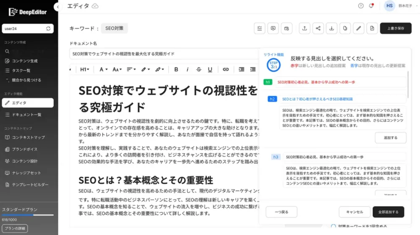
Task: Select エディタ in sidebar
Action: (28, 103)
